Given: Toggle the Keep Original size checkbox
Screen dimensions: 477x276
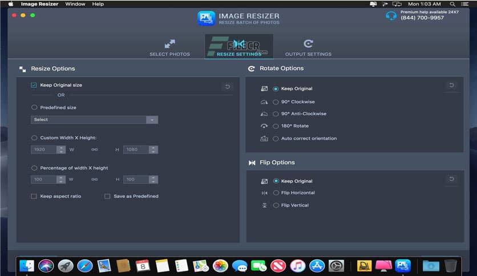Looking at the screenshot, I should click(x=34, y=85).
